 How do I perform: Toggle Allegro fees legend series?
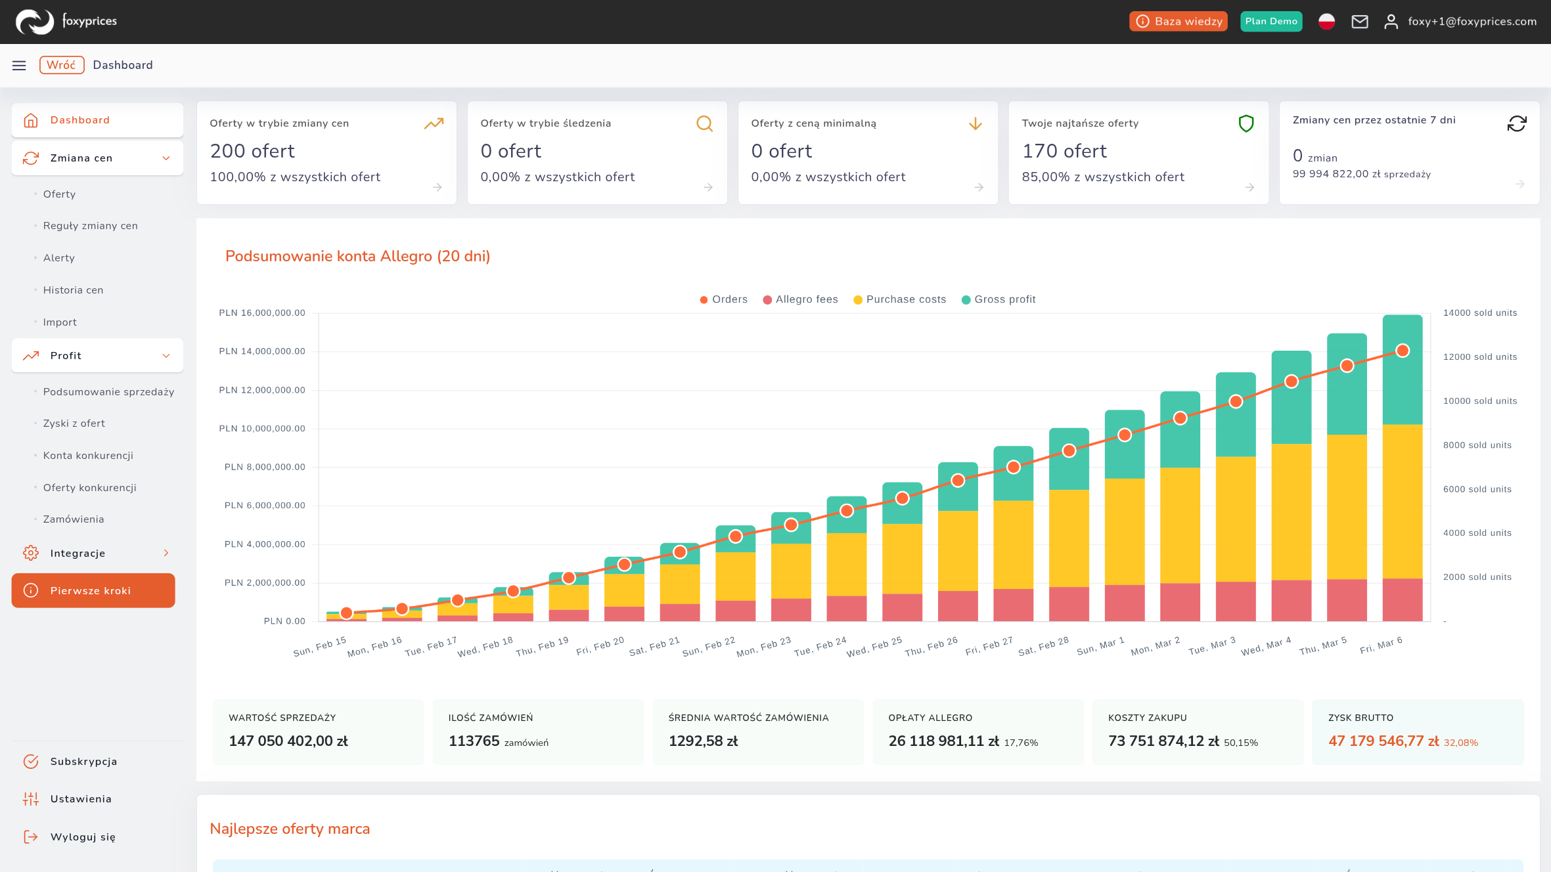(x=800, y=299)
